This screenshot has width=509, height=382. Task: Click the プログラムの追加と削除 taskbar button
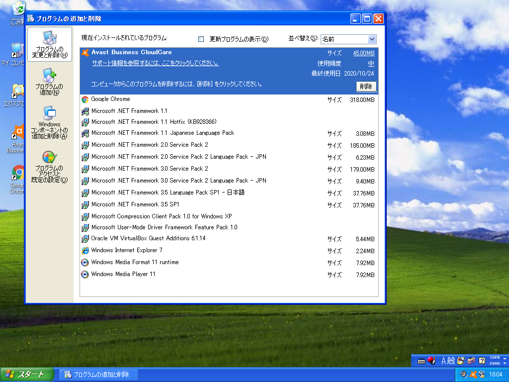coord(99,375)
